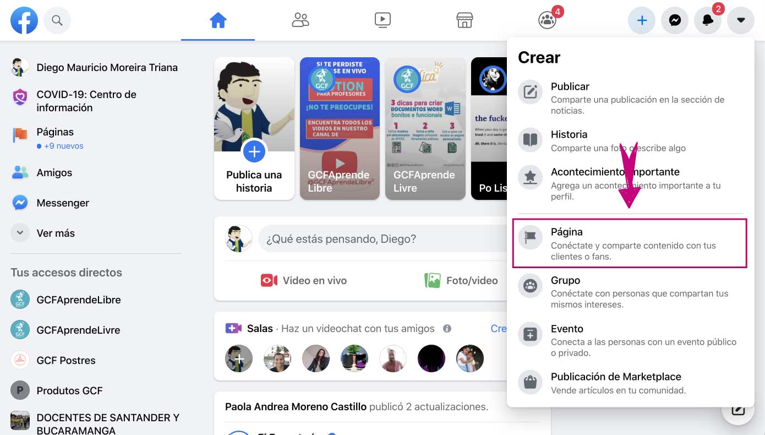Click the Amigos people icon
Viewport: 765px width, 435px height.
(20, 173)
